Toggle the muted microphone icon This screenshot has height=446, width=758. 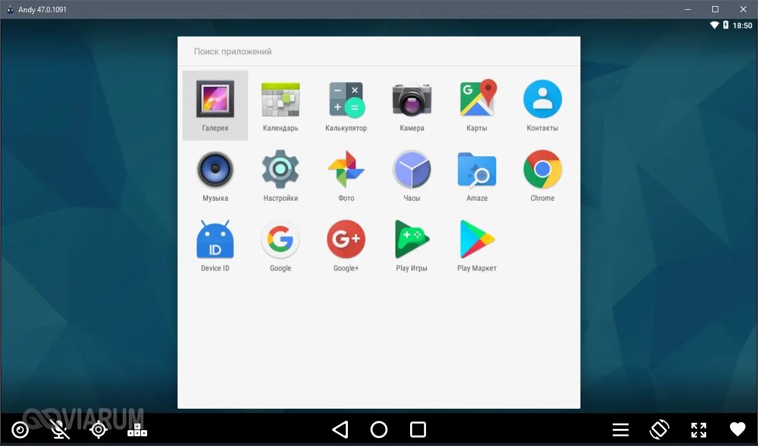(x=59, y=430)
